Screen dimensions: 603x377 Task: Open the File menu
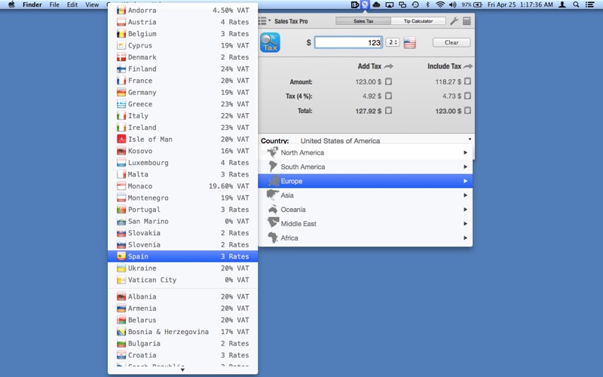54,5
